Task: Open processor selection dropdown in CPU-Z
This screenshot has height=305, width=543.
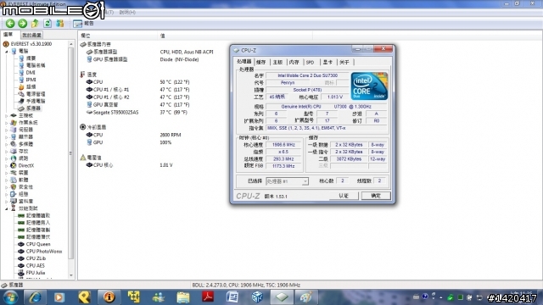Action: [x=305, y=181]
